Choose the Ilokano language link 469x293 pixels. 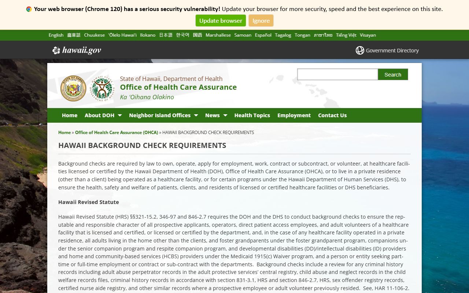click(148, 35)
